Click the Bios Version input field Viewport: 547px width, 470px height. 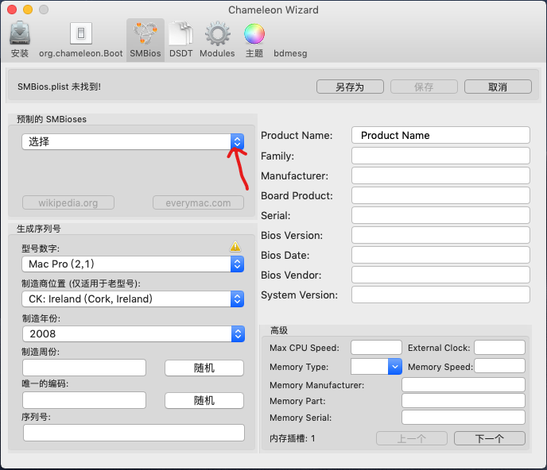(440, 235)
